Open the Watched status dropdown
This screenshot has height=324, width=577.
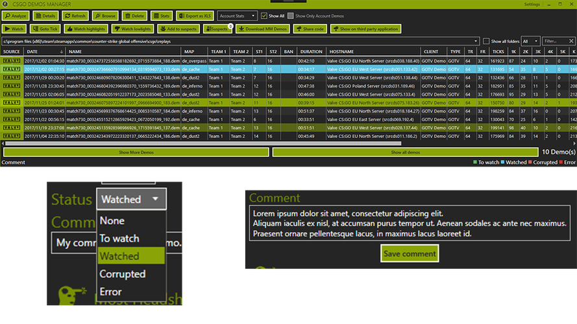click(131, 199)
